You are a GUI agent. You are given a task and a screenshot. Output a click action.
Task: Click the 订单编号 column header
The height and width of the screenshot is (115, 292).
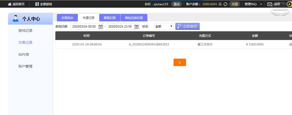(x=149, y=36)
